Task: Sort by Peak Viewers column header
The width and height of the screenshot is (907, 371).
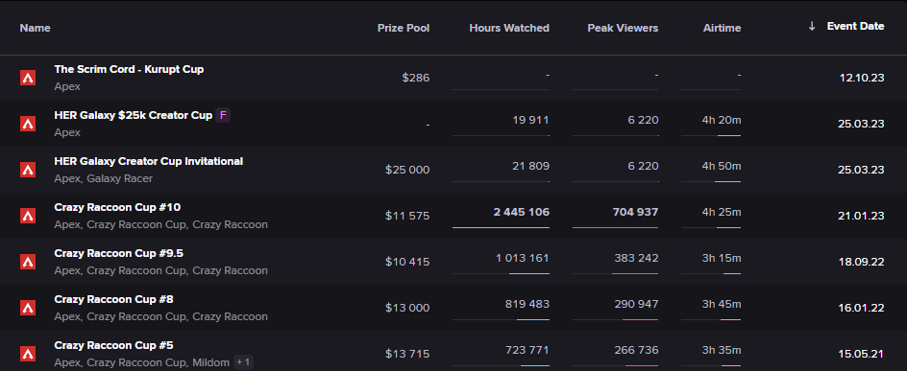Action: (623, 28)
